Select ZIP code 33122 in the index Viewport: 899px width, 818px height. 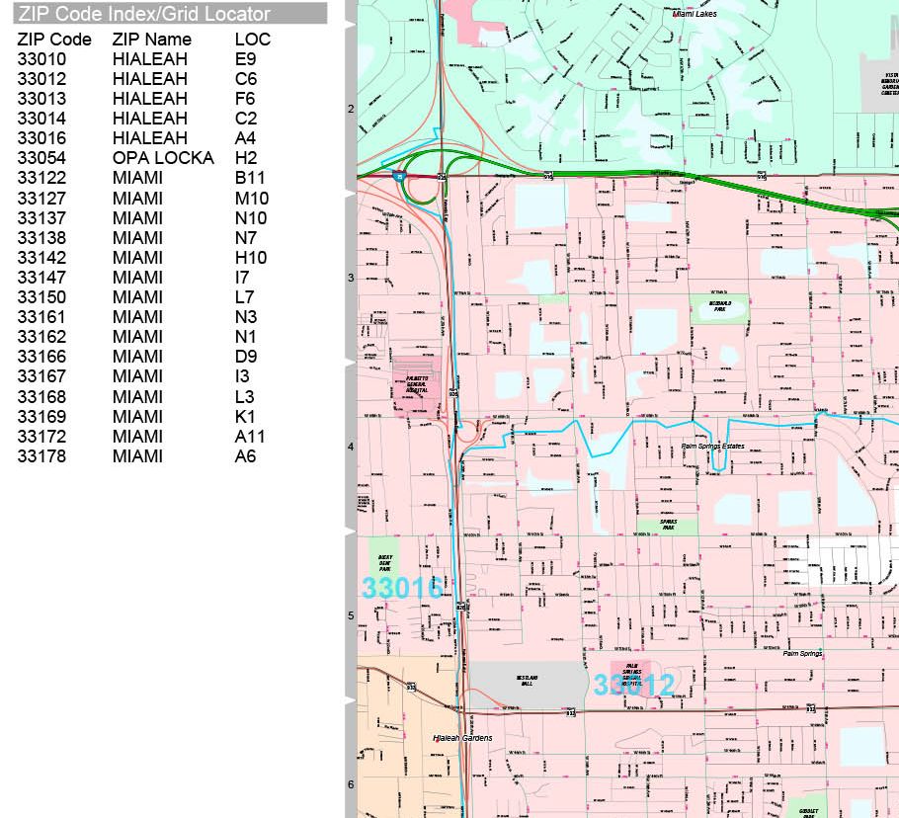click(x=41, y=178)
